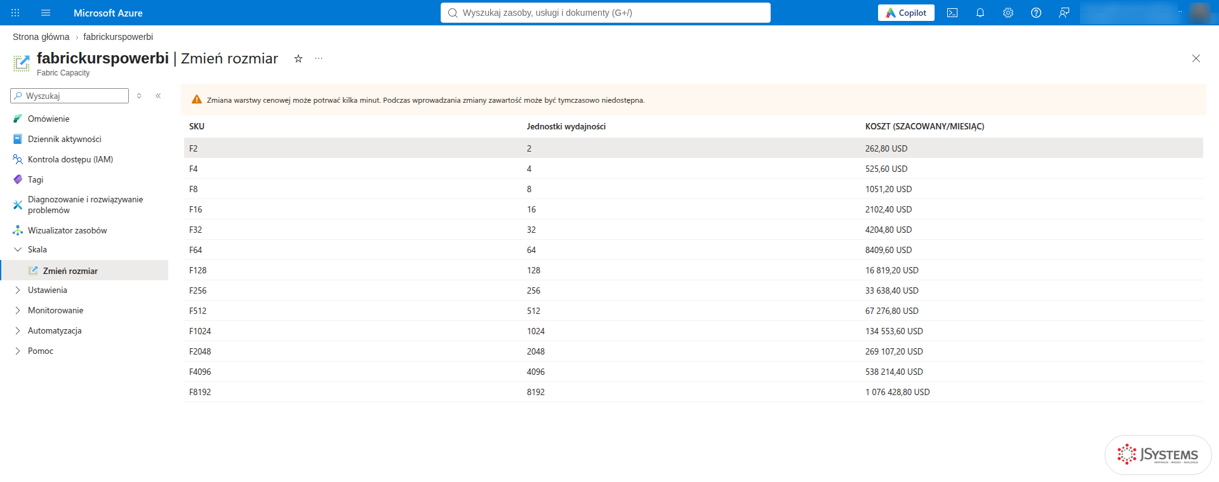
Task: Favorite the resource with the star icon
Action: [x=298, y=58]
